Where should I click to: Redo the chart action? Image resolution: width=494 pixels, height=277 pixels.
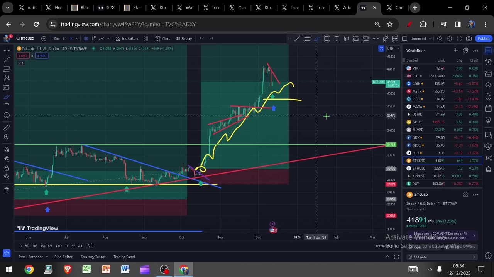[211, 38]
